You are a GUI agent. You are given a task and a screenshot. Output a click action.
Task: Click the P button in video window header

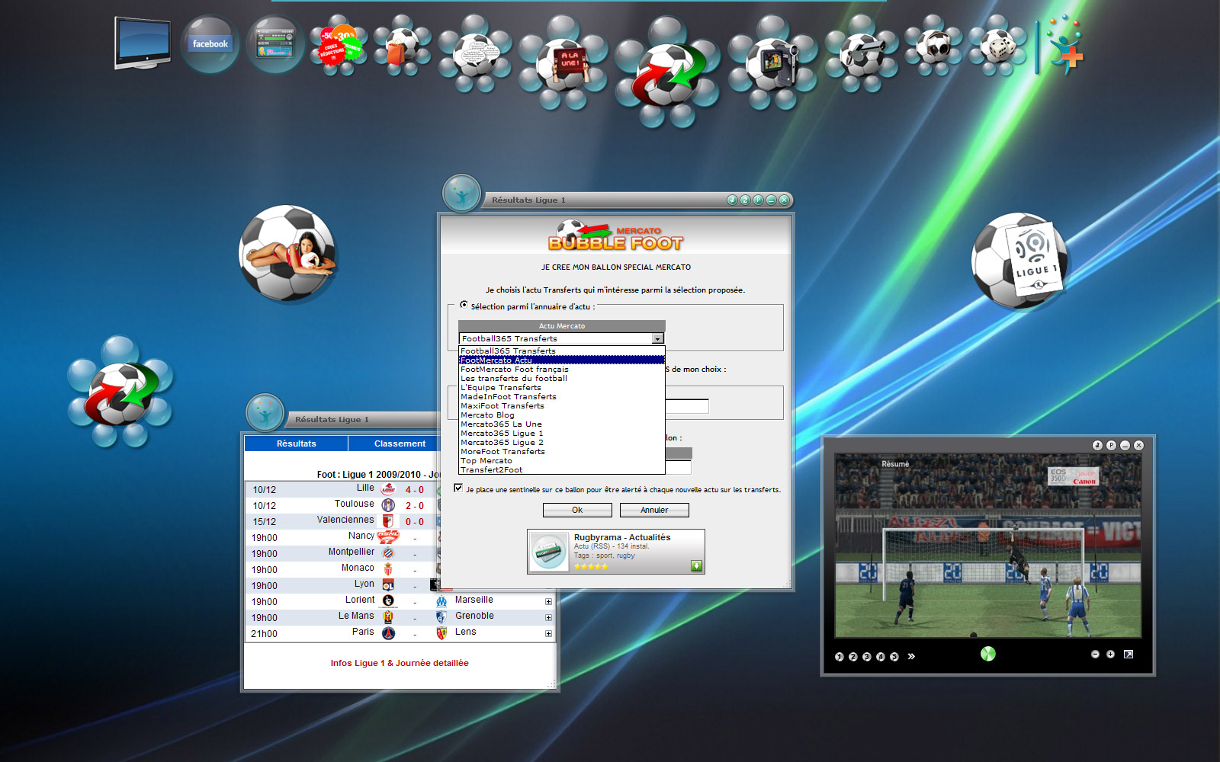1111,445
